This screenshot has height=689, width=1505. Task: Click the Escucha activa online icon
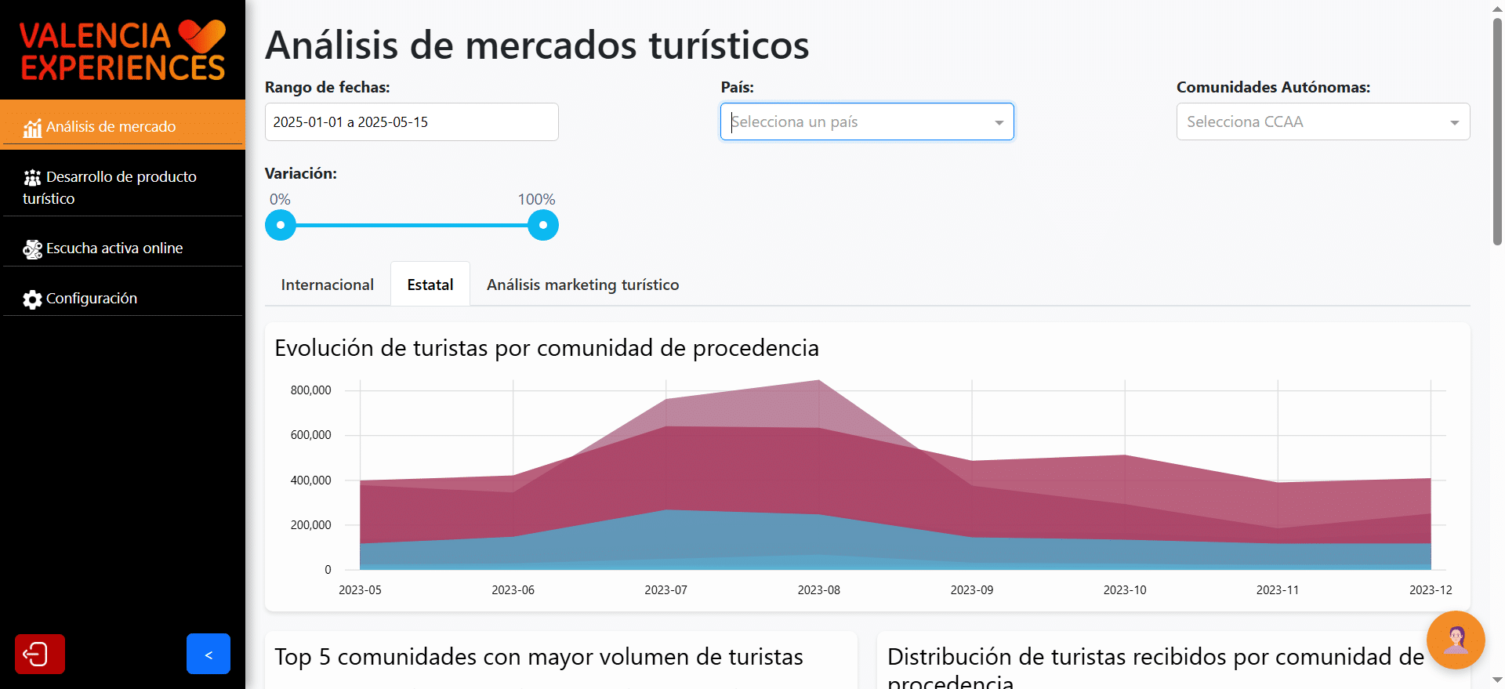32,249
